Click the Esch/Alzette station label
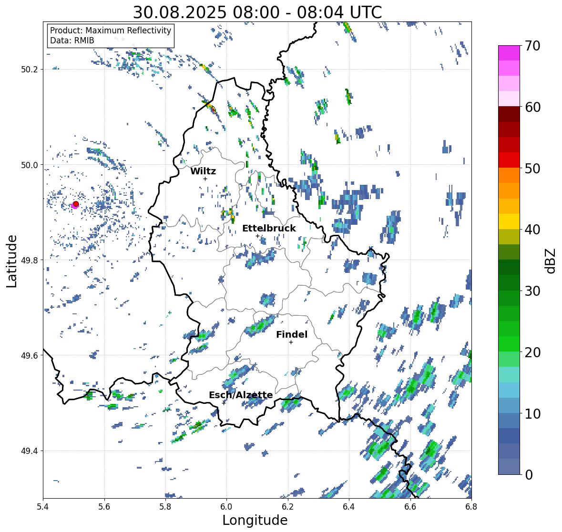 click(241, 395)
